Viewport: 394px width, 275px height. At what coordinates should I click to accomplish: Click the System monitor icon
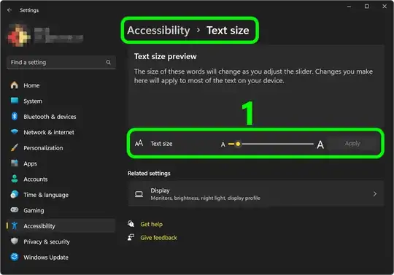15,101
